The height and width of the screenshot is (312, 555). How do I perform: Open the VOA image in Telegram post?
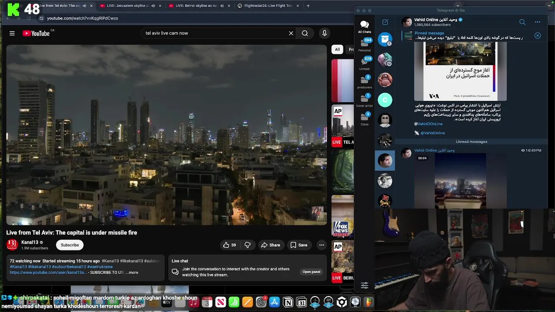[460, 72]
